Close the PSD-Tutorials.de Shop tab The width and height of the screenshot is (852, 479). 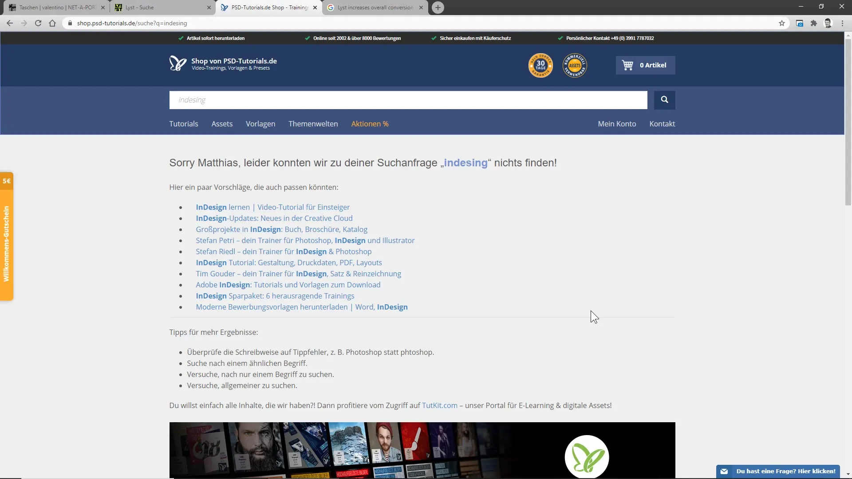point(315,8)
